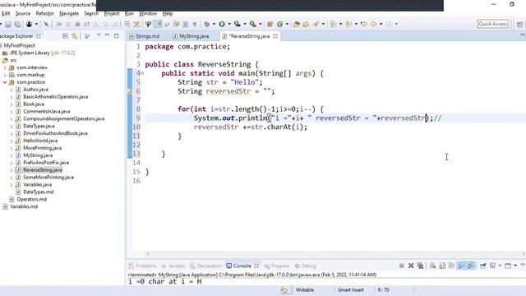Click the External Tools run icon
The image size is (526, 296).
click(x=252, y=24)
